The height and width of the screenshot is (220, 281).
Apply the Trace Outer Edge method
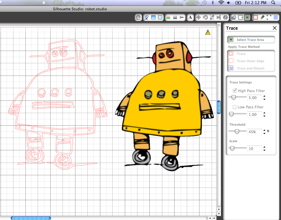[x=251, y=61]
